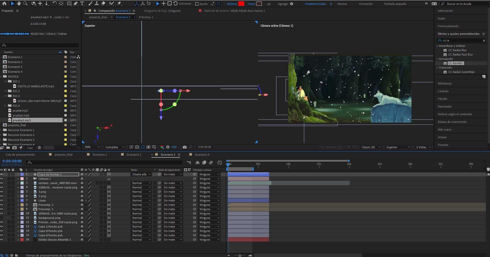Select the Puppet Pin tool
Viewport: 490px width, 257px height.
click(x=119, y=4)
